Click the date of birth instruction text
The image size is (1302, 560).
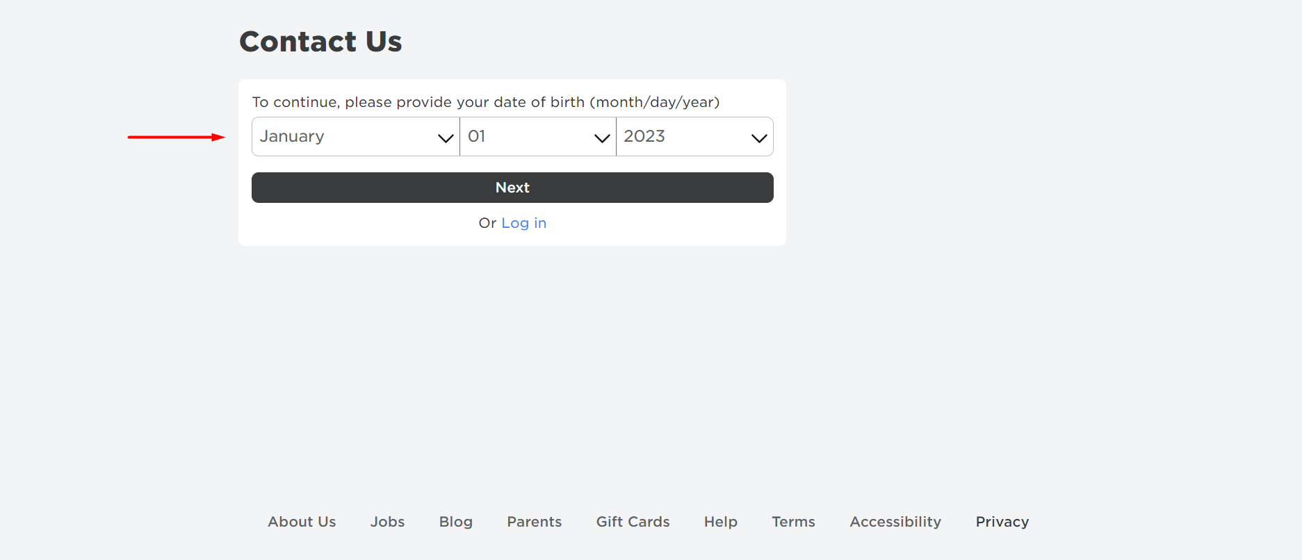(486, 102)
